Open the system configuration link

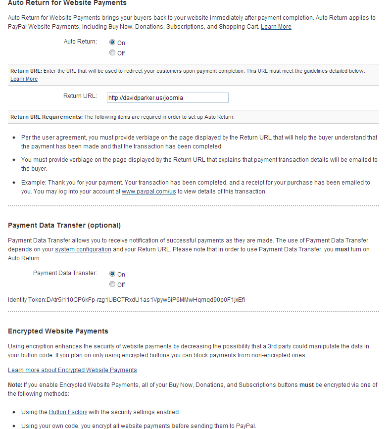[x=83, y=249]
